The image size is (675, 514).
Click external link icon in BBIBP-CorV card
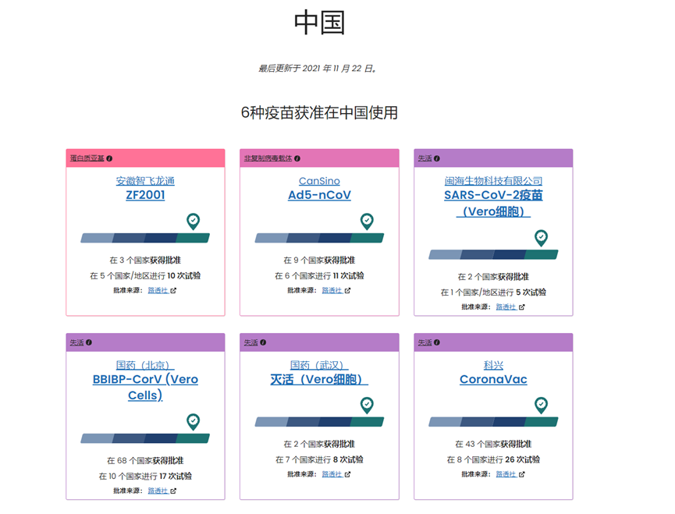(x=173, y=491)
